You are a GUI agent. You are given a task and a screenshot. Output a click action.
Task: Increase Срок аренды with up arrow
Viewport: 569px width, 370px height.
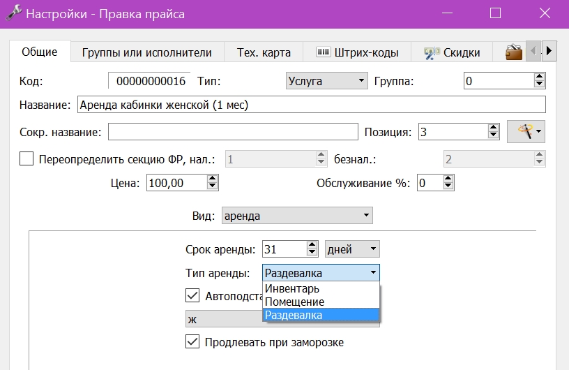(312, 245)
